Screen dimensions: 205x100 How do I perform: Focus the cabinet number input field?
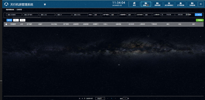pyautogui.click(x=14, y=15)
